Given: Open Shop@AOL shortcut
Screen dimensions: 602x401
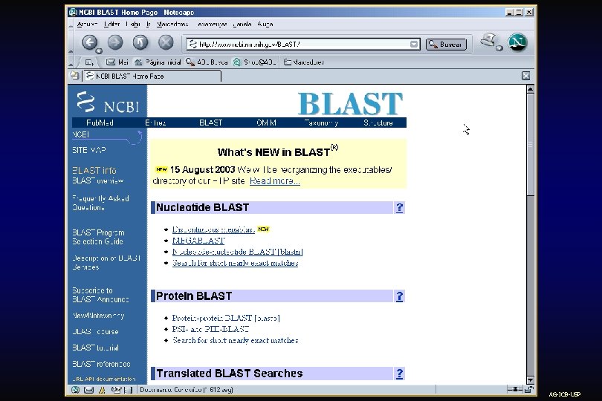Looking at the screenshot, I should point(254,62).
